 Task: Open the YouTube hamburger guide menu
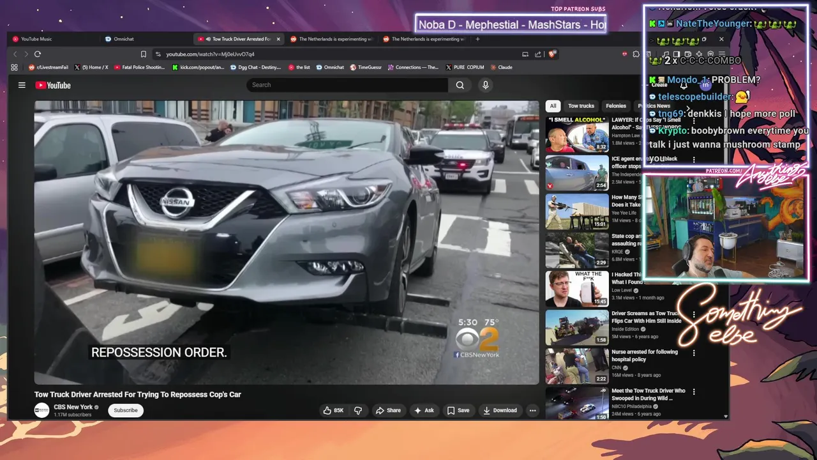[x=22, y=85]
